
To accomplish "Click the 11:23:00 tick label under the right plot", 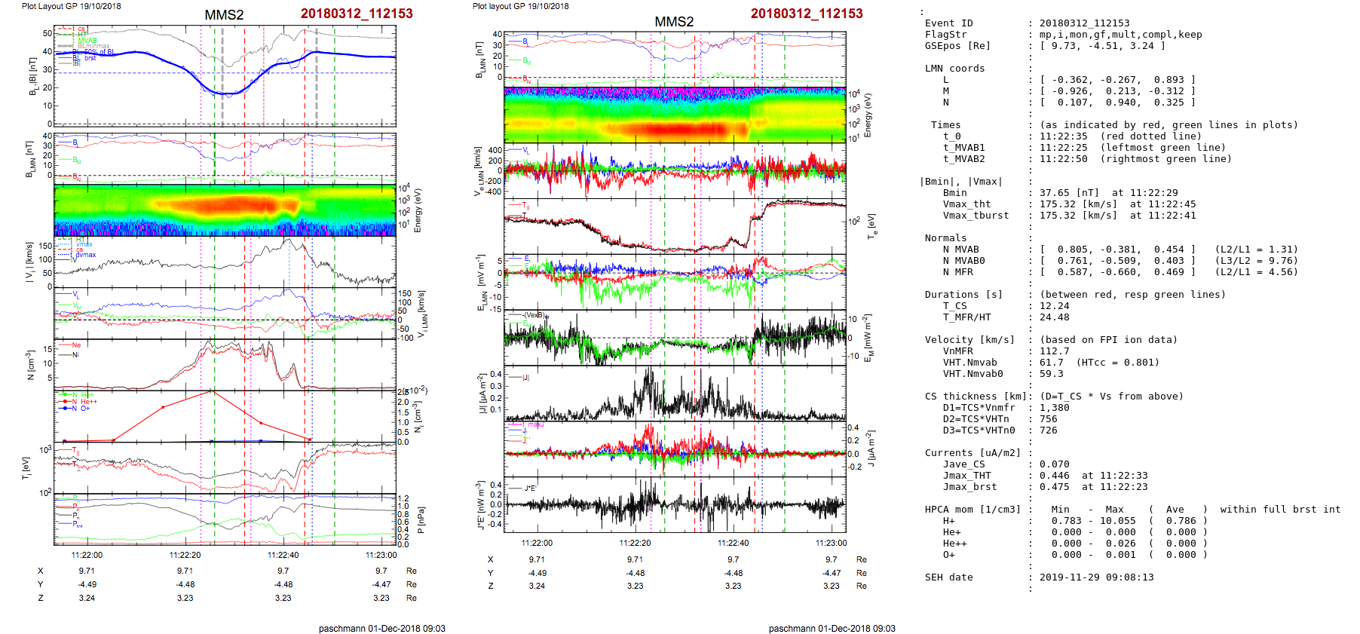I will [x=831, y=543].
